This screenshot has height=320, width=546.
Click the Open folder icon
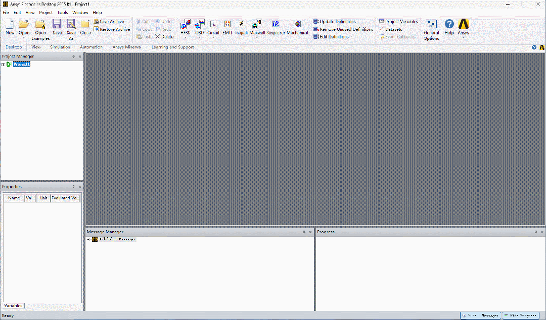(24, 24)
